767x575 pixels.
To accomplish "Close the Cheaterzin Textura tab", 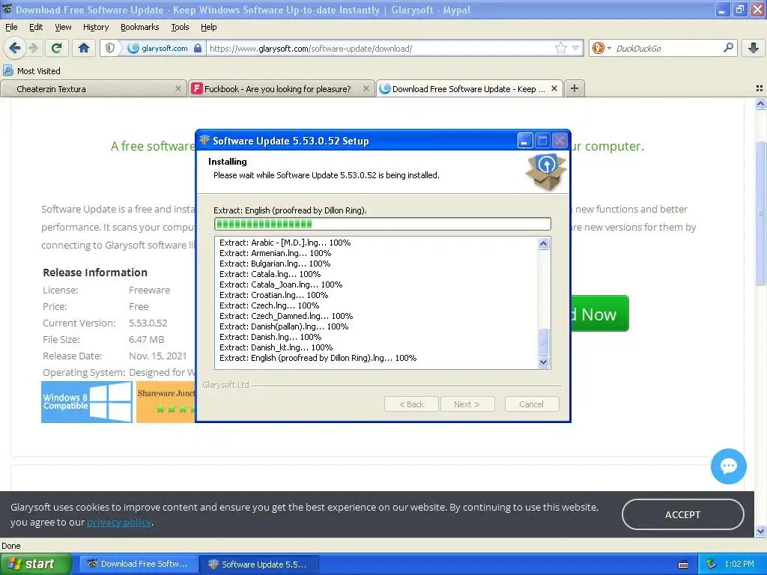I will pos(178,88).
